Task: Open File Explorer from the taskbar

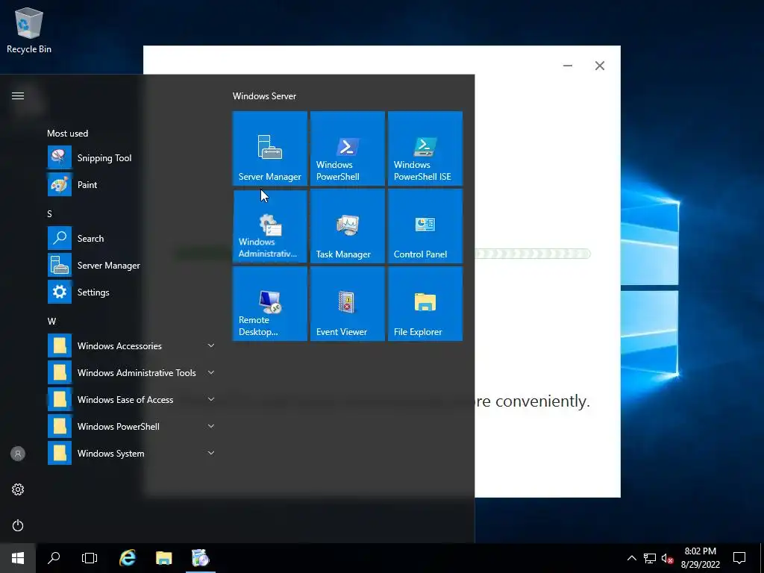Action: [163, 558]
